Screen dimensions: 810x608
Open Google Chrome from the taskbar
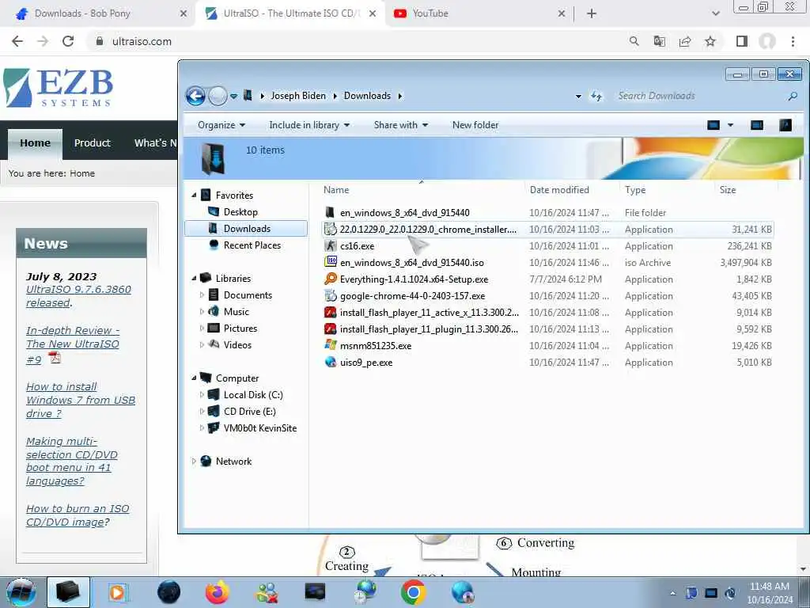(x=413, y=592)
